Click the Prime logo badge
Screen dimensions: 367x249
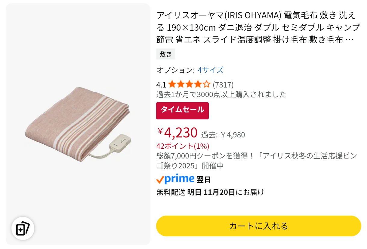tap(175, 180)
